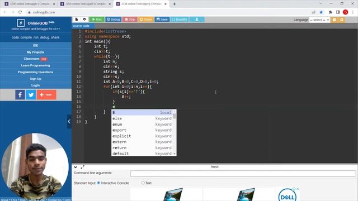The width and height of the screenshot is (358, 201).
Task: Click the download code icon button
Action: pyautogui.click(x=197, y=20)
